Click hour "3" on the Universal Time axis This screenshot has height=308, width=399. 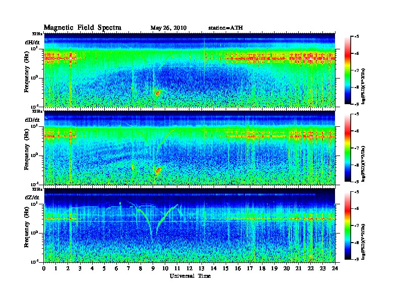(80, 268)
